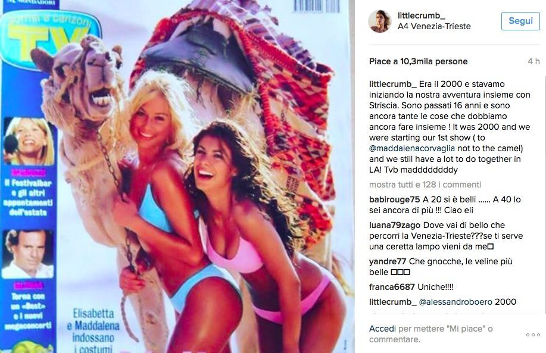Image resolution: width=546 pixels, height=353 pixels.
Task: Click Accedi to log in
Action: [x=382, y=329]
